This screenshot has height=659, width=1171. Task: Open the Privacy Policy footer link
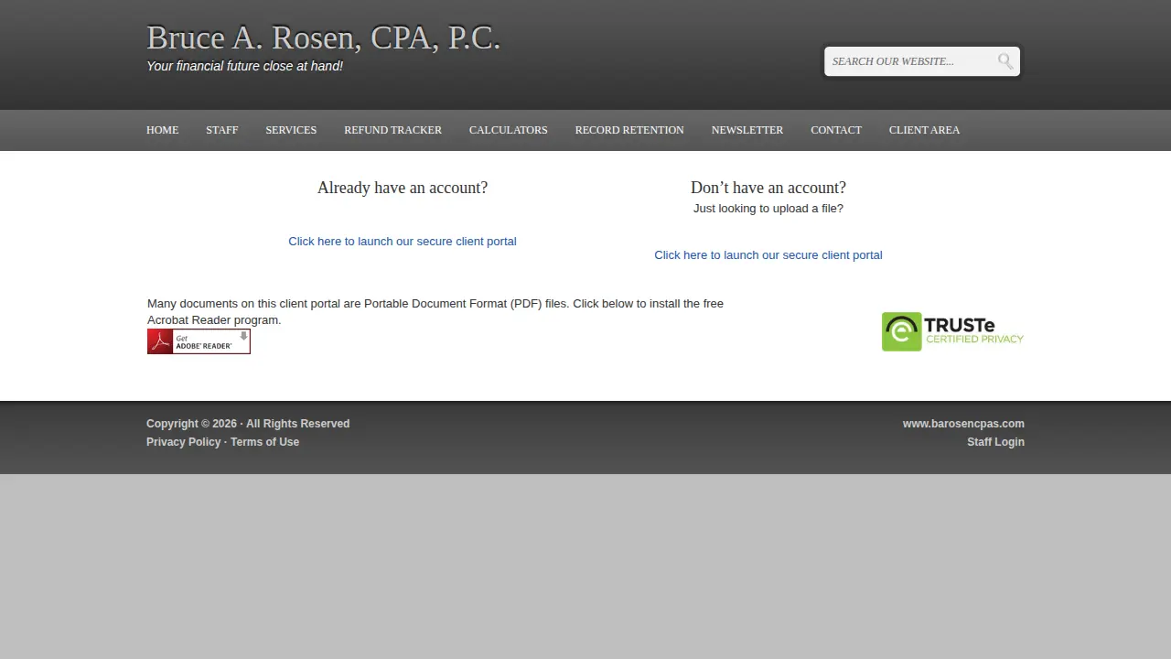[x=183, y=442]
